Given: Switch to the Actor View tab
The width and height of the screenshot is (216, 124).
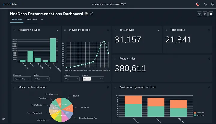Looking at the screenshot, I should click(31, 20).
